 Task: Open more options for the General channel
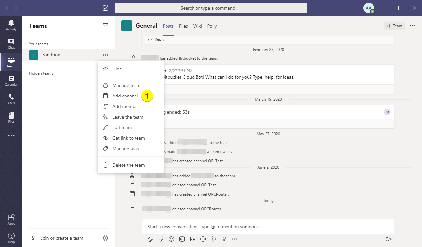tap(413, 25)
